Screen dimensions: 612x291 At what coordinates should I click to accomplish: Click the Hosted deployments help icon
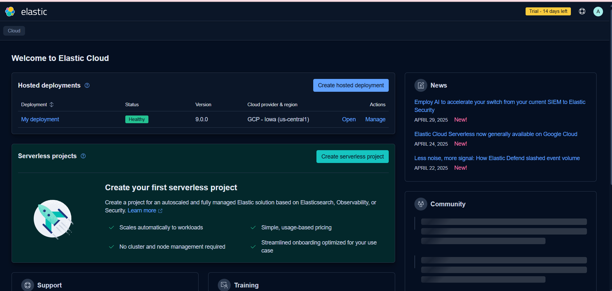pos(87,85)
